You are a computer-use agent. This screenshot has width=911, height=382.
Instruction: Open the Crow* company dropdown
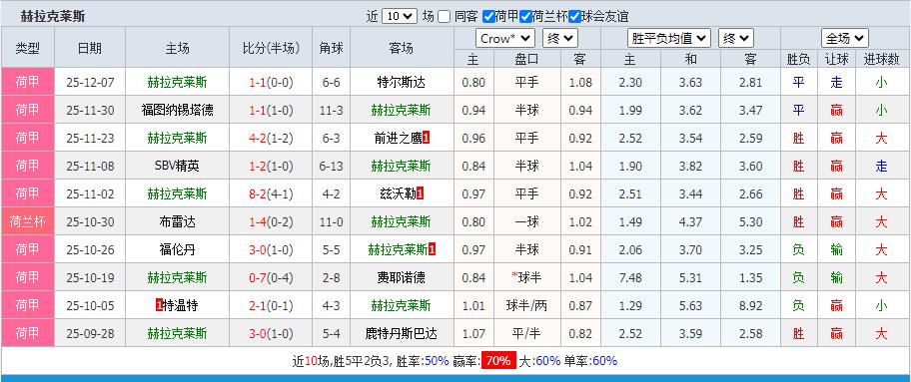pos(504,39)
